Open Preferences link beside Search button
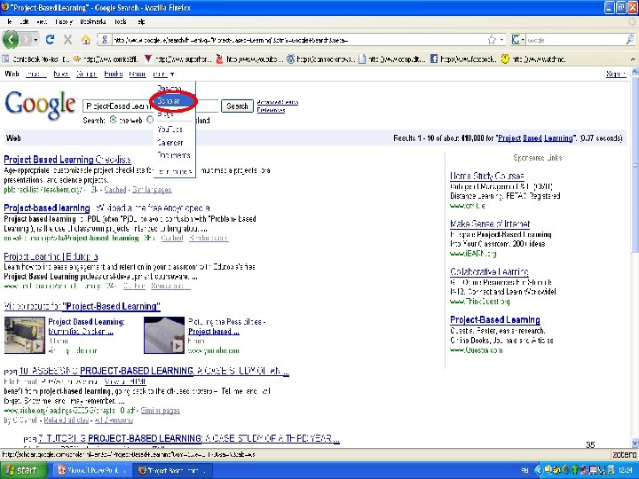 [271, 110]
